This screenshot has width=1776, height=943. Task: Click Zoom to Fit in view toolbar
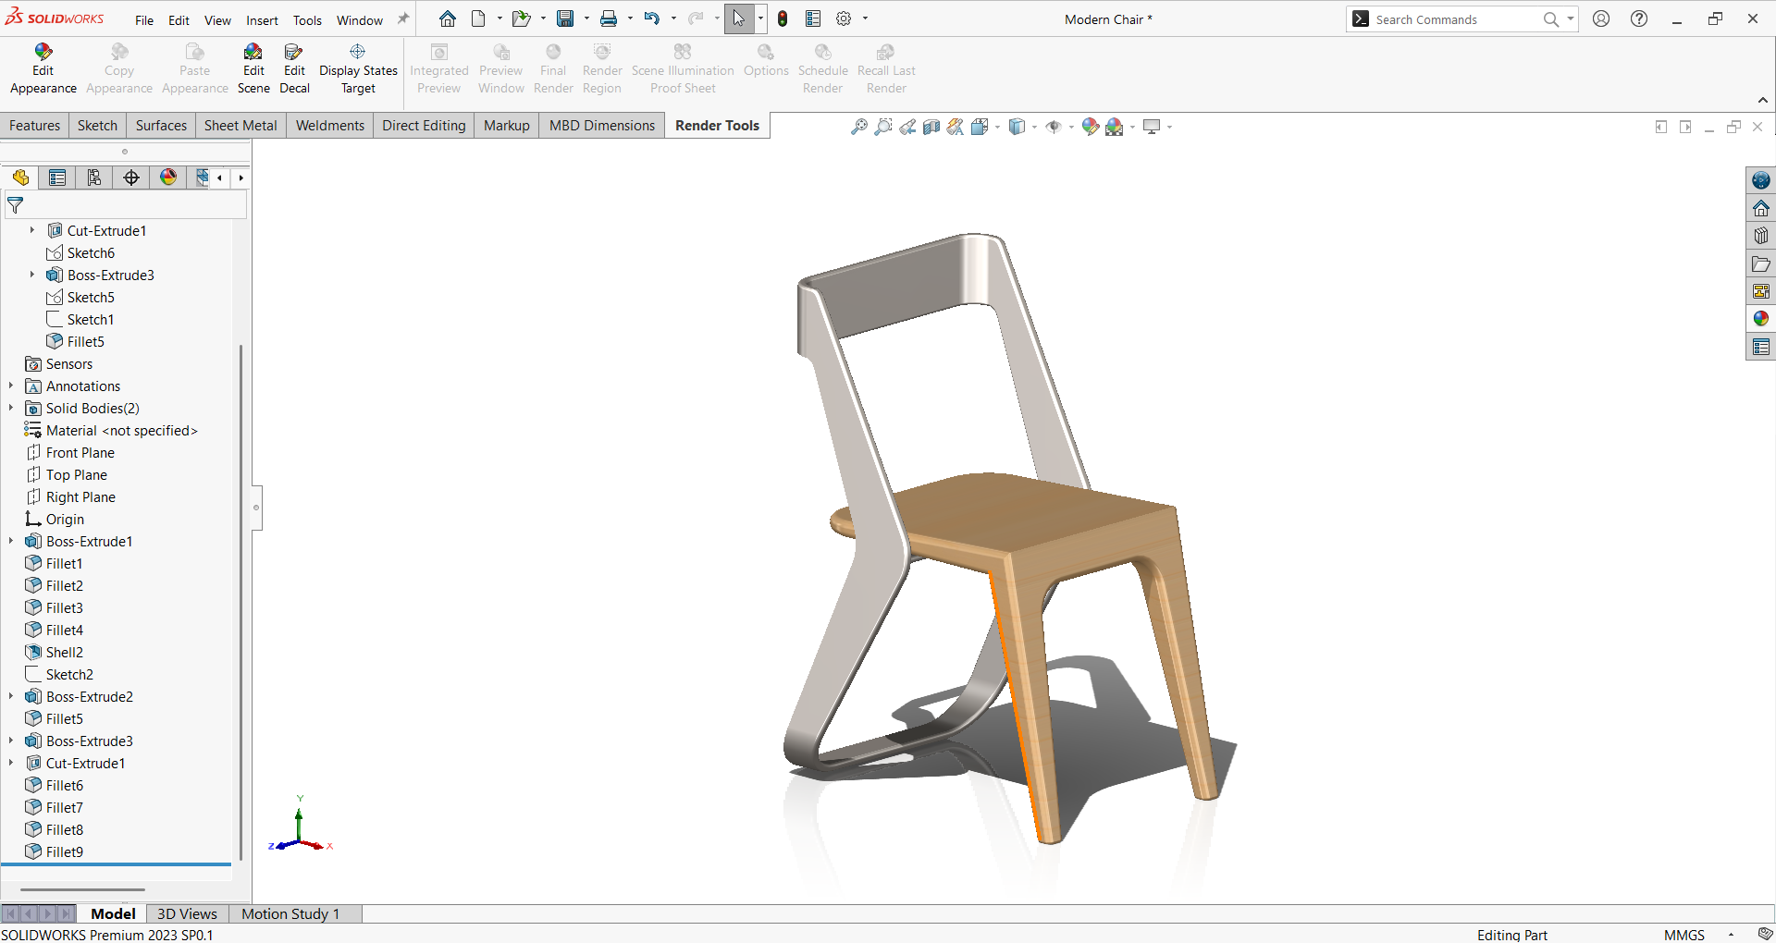pyautogui.click(x=859, y=127)
